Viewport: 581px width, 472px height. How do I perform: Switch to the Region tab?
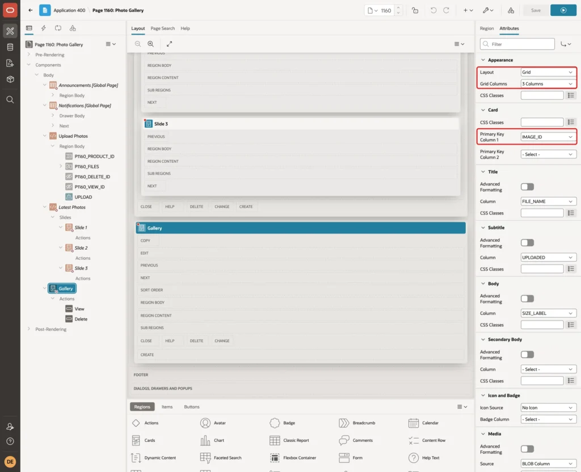point(486,28)
